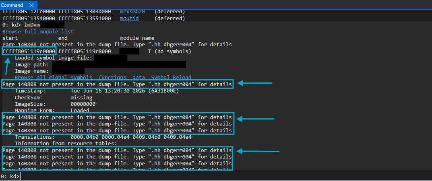This screenshot has width=432, height=181.
Task: Click the data link
Action: (138, 78)
